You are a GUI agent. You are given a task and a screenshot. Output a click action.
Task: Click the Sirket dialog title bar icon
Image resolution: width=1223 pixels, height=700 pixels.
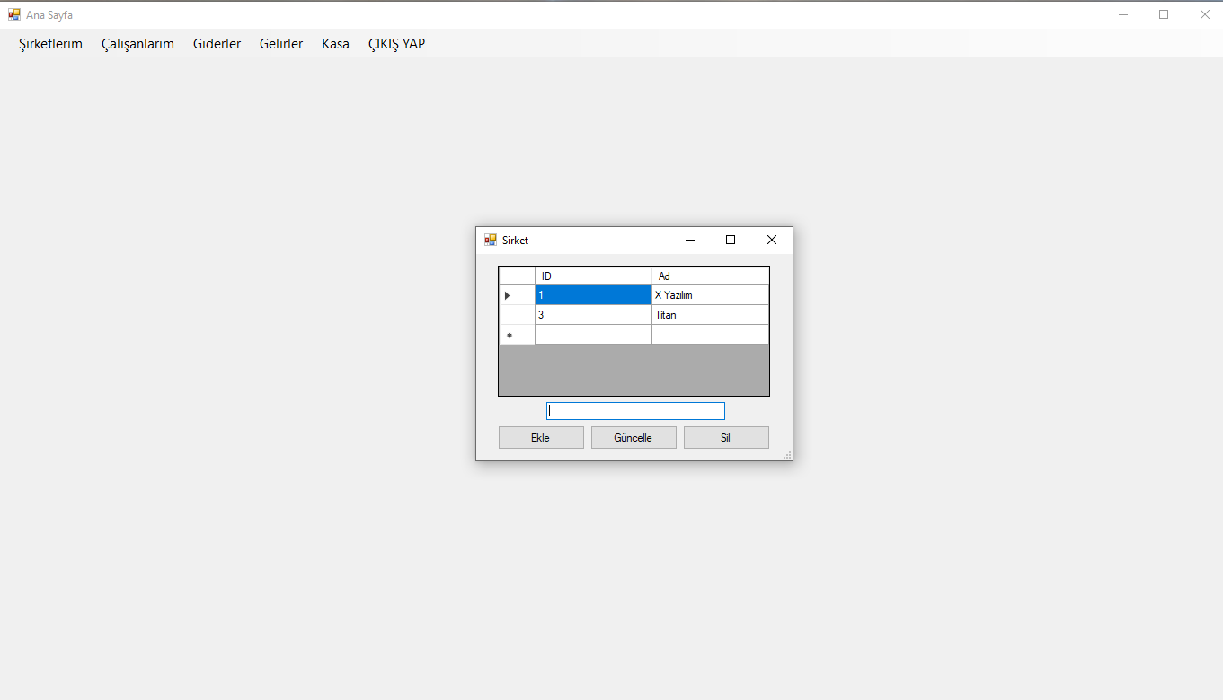click(491, 241)
